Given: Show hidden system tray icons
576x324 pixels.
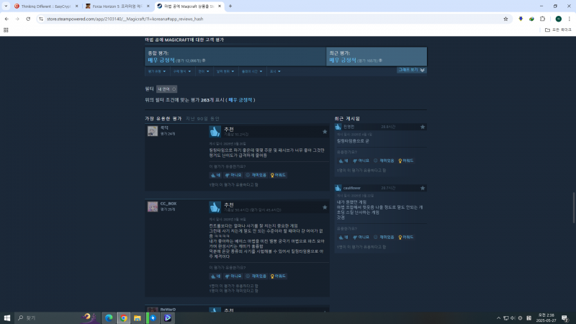Looking at the screenshot, I should [498, 318].
